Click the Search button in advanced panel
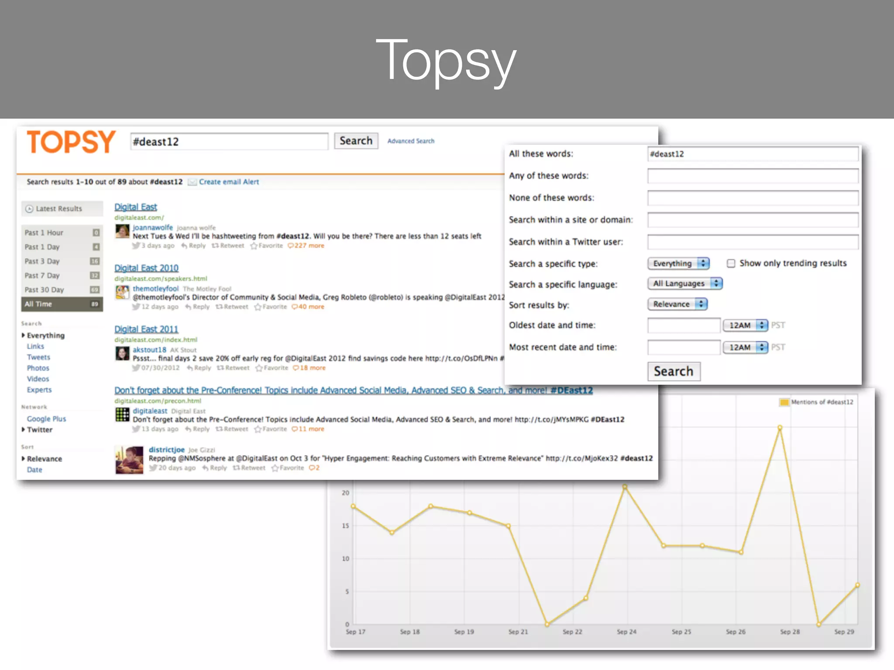 coord(674,371)
